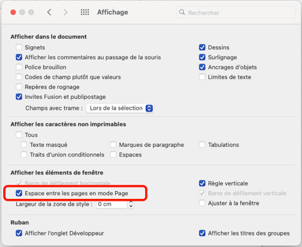Screen dimensions: 302x247
Task: Click Afficher les caractères non imprimables heading
Action: click(68, 124)
